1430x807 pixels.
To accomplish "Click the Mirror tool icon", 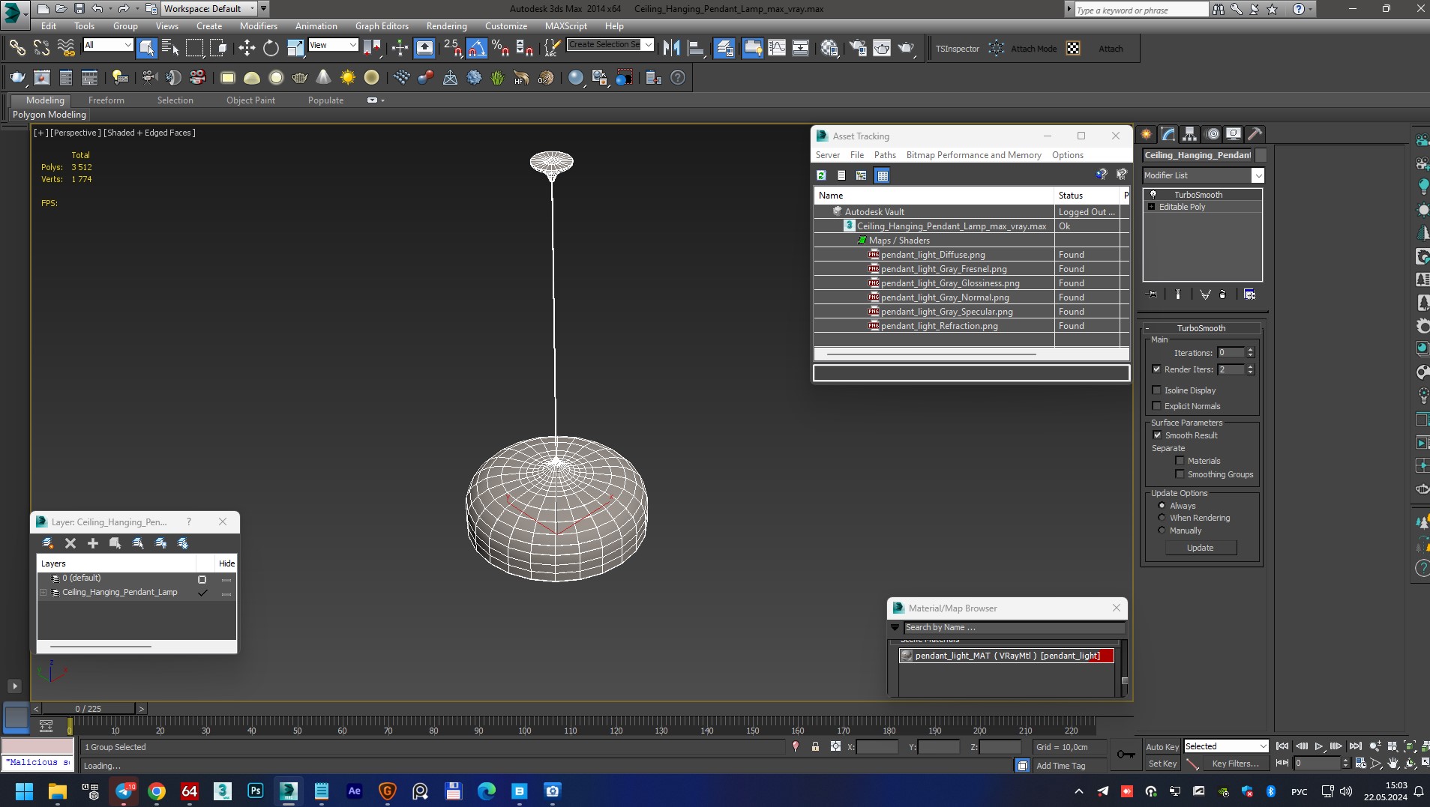I will tap(671, 48).
